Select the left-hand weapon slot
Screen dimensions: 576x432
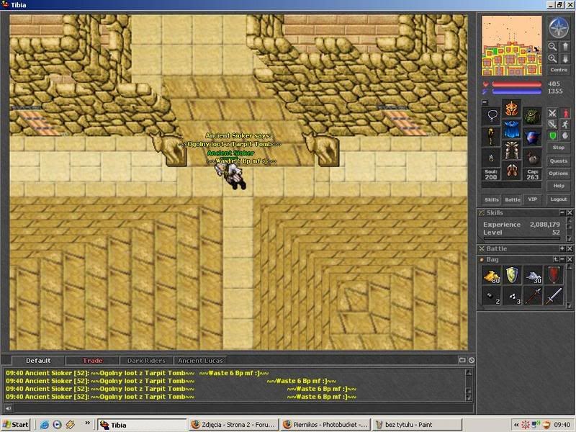coord(491,138)
